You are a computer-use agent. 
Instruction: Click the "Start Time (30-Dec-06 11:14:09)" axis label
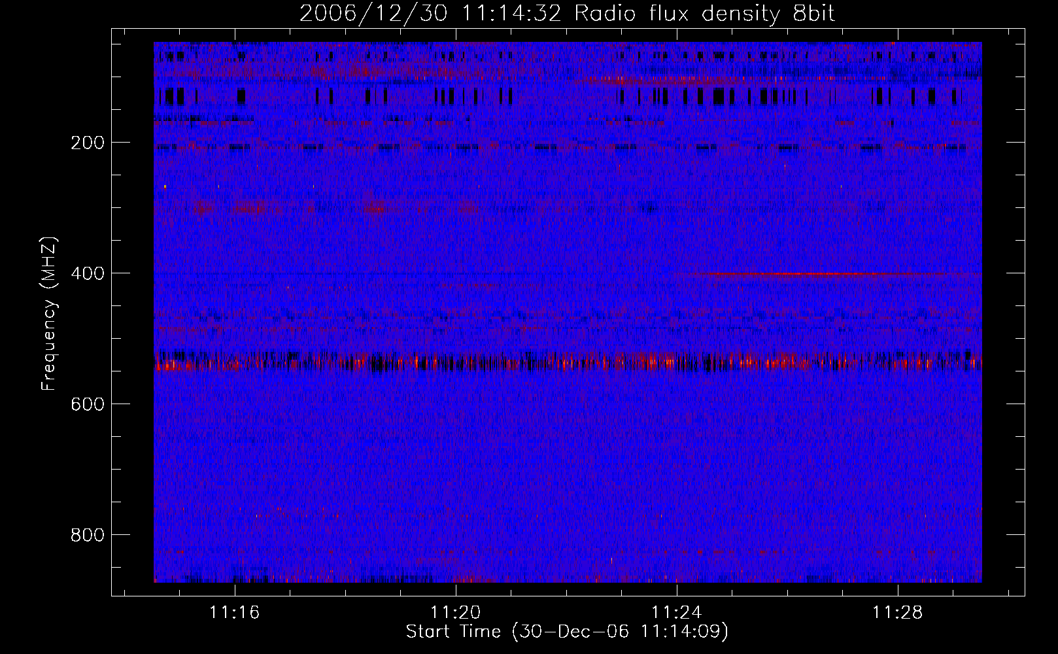[x=567, y=632]
